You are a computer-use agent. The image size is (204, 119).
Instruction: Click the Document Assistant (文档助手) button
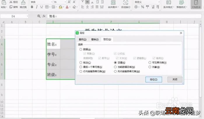(196, 4)
